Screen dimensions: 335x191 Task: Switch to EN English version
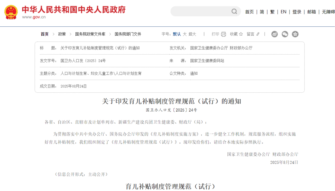(284, 12)
